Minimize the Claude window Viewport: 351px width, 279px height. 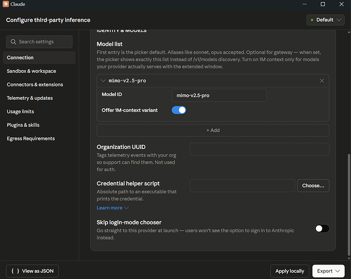tap(305, 4)
